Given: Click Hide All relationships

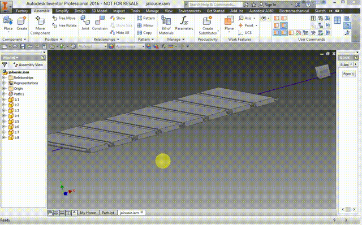Looking at the screenshot, I should click(x=119, y=33).
